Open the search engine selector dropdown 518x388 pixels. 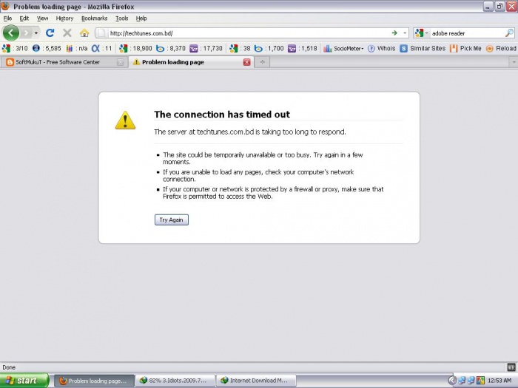(426, 33)
